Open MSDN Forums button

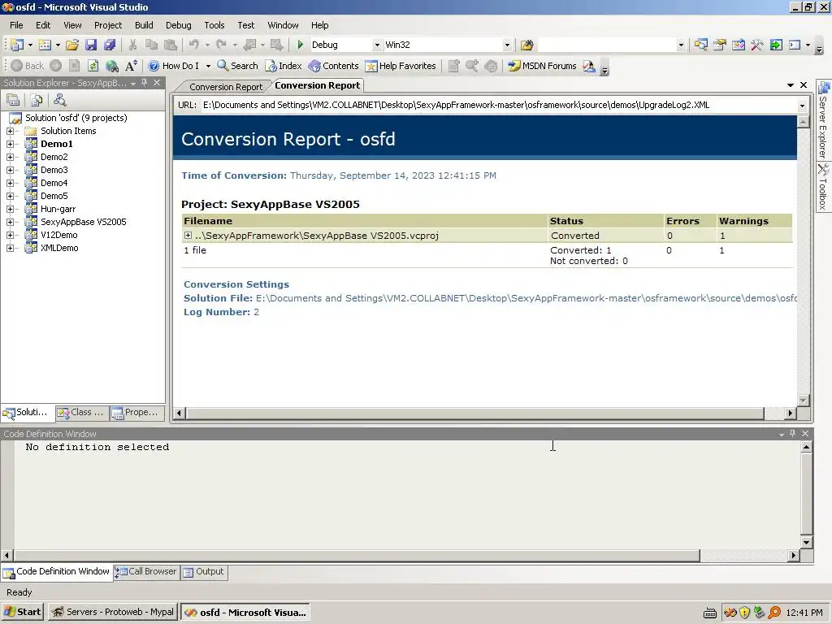(x=542, y=66)
